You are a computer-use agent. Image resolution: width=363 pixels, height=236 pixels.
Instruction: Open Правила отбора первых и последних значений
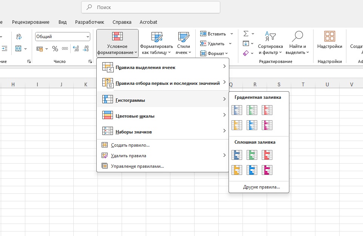[x=163, y=83]
